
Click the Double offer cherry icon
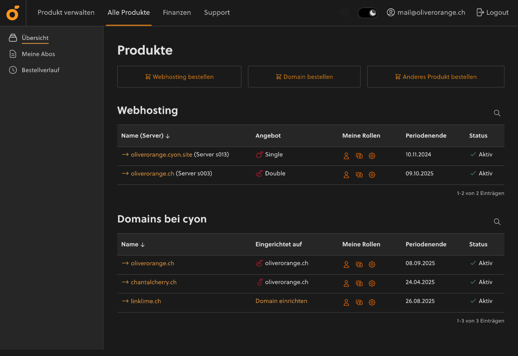click(x=259, y=173)
